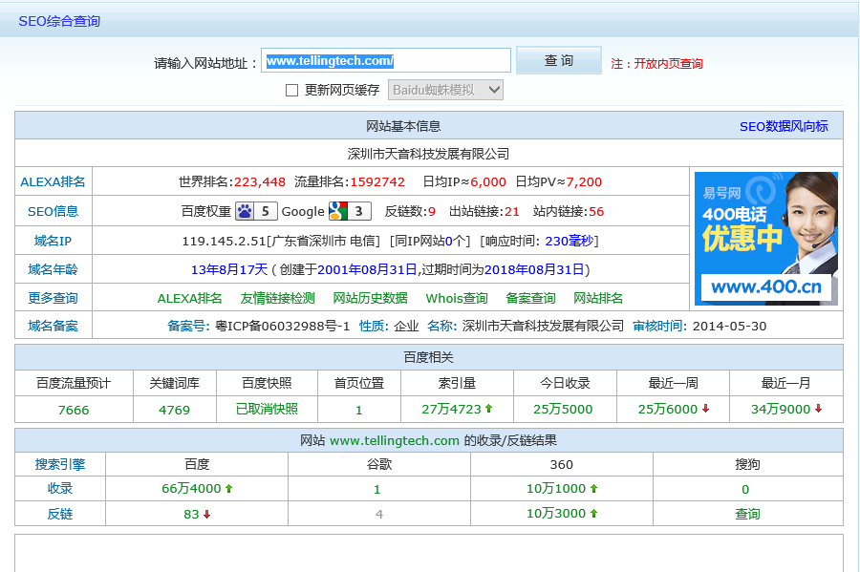Click the Google PageRank icon
The width and height of the screenshot is (860, 572).
(337, 211)
